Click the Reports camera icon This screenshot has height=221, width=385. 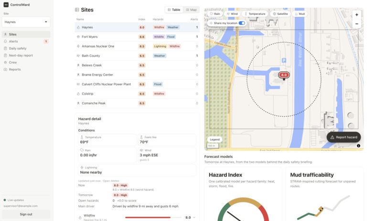click(x=5, y=69)
